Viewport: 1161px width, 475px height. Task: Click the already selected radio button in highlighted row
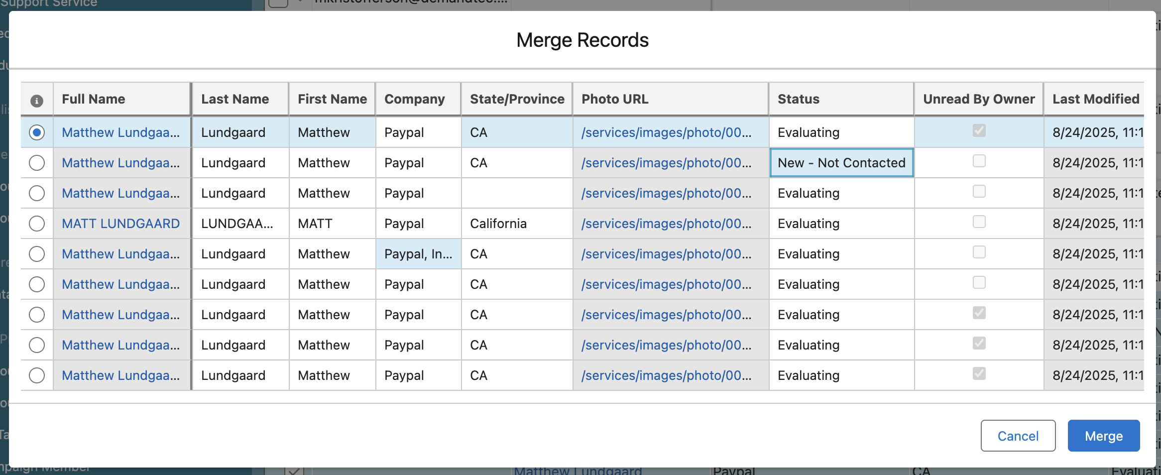[x=37, y=132]
